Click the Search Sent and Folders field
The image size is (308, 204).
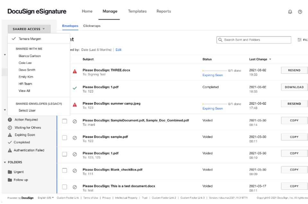tap(254, 40)
